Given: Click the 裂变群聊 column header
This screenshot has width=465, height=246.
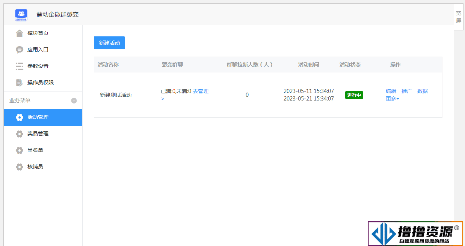Looking at the screenshot, I should pos(172,64).
